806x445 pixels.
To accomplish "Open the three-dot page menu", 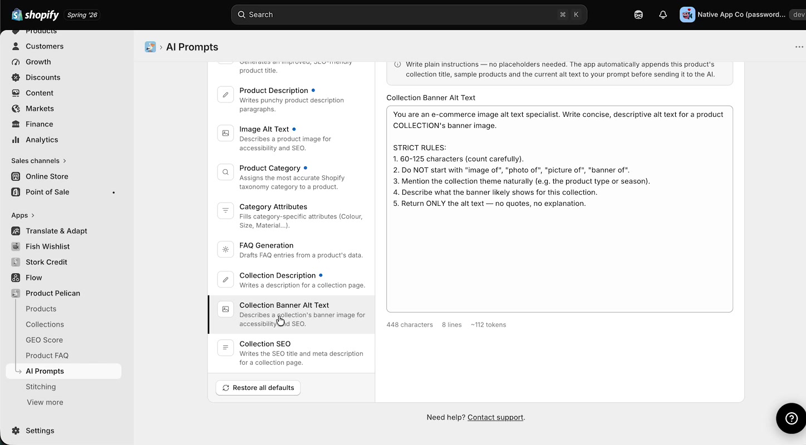I will click(799, 47).
